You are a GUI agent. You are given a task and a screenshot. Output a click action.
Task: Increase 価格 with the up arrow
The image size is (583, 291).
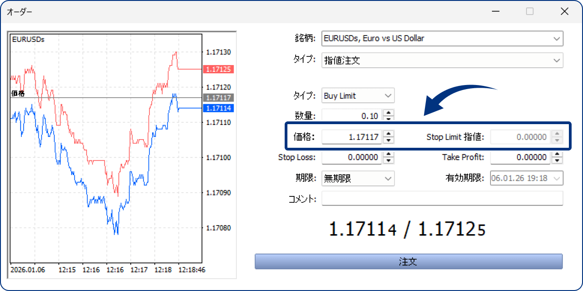pyautogui.click(x=388, y=134)
